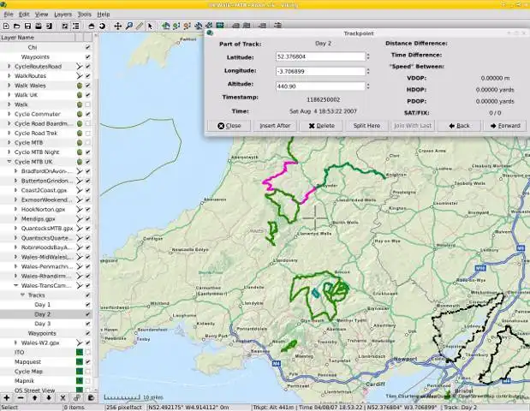Click the Open file folder icon
The width and height of the screenshot is (530, 411).
pyautogui.click(x=17, y=26)
